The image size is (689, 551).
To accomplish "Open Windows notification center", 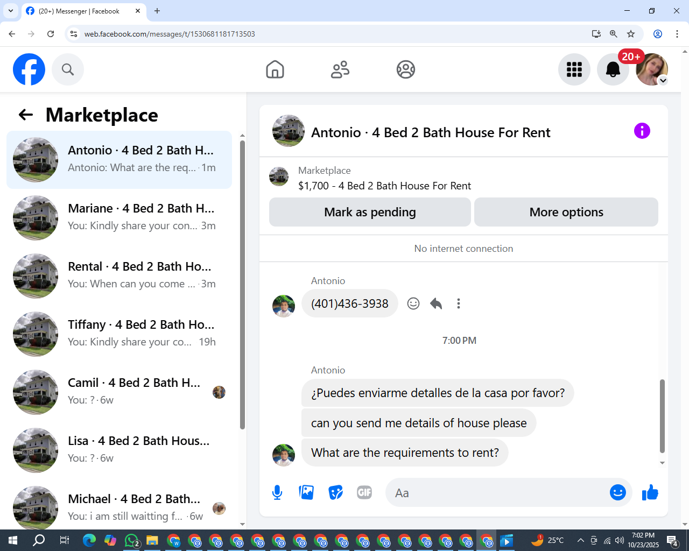I will (x=672, y=540).
